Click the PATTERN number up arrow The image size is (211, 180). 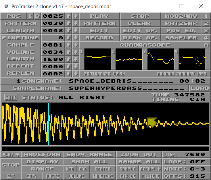click(x=68, y=23)
